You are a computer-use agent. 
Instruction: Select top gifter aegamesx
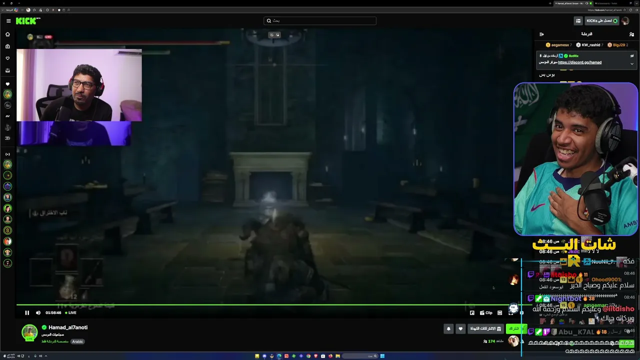(x=558, y=45)
